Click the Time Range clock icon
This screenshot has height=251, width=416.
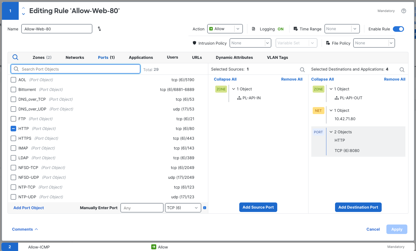pyautogui.click(x=296, y=29)
